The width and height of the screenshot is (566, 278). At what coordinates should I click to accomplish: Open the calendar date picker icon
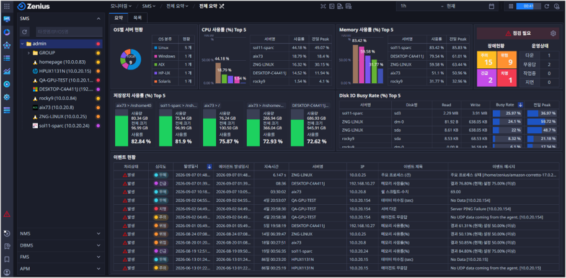coord(491,6)
